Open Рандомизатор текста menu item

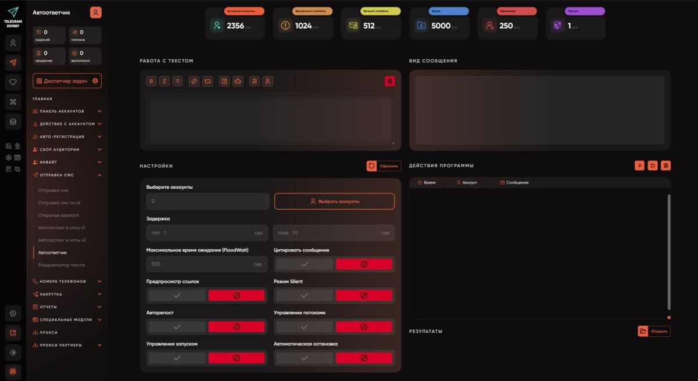(x=62, y=265)
